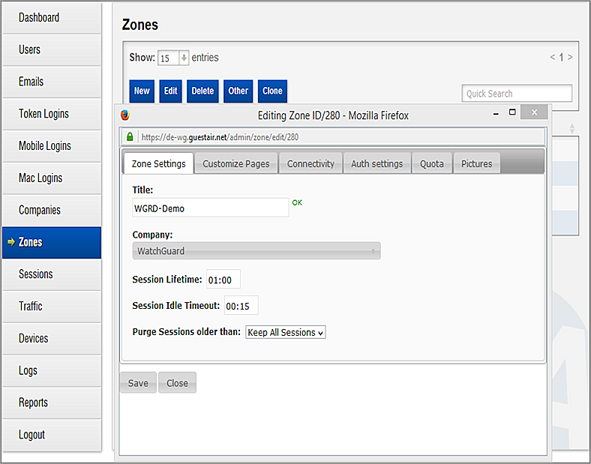Click the green padlock security icon
The image size is (591, 464).
pos(130,137)
